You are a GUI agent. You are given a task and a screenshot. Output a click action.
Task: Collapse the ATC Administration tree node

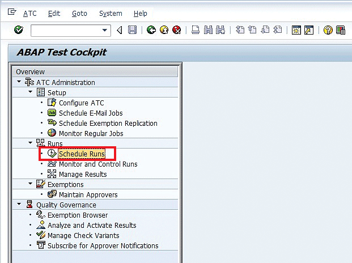[x=19, y=82]
